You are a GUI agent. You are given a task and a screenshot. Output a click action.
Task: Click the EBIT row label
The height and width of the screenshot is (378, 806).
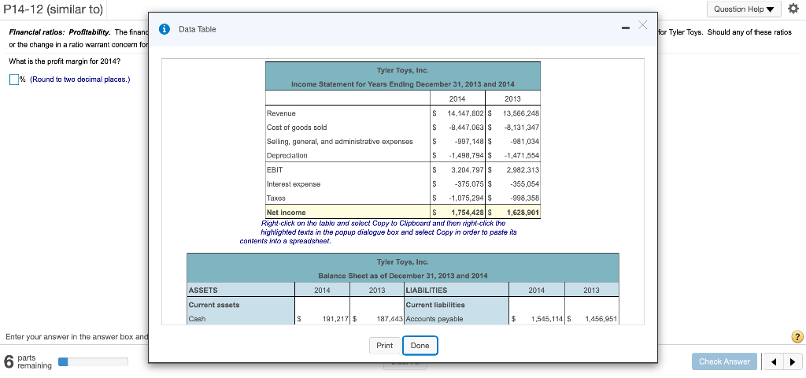tap(275, 170)
